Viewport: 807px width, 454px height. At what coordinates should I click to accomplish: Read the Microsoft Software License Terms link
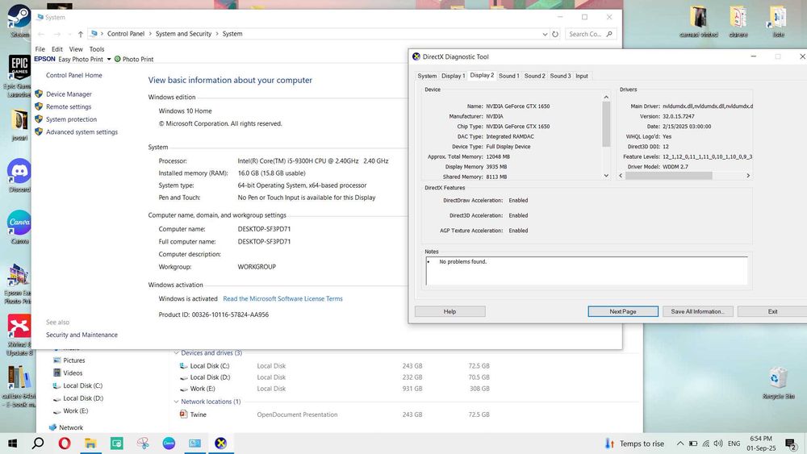coord(282,298)
